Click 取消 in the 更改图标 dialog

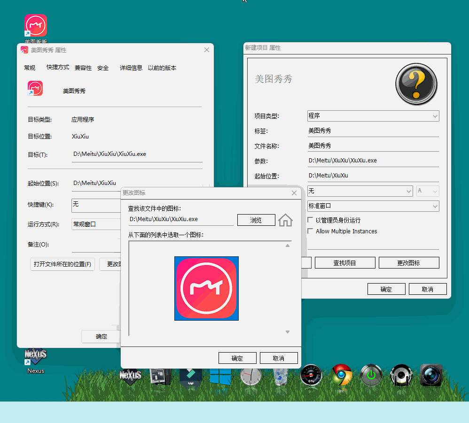click(x=279, y=358)
